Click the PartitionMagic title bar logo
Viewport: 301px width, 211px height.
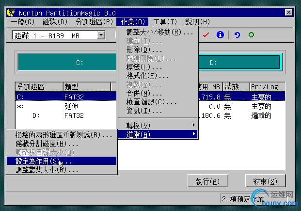pos(11,13)
